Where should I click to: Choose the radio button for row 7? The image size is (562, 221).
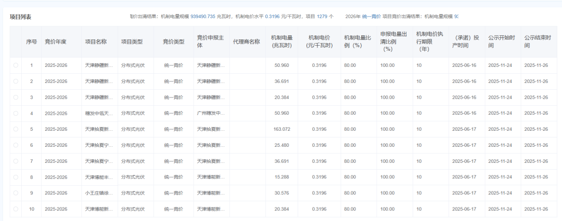tap(16, 161)
